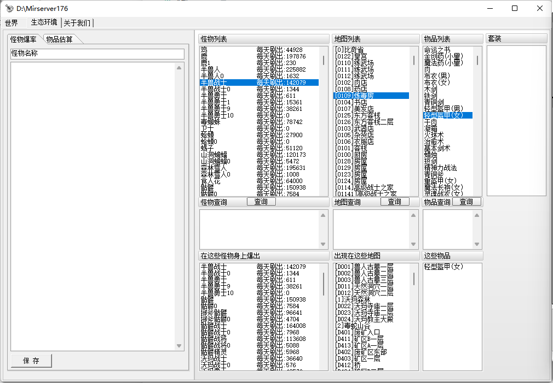Screen dimensions: 553x383
Task: Select 骷髅精灵 in the drop-source list
Action: (x=259, y=352)
